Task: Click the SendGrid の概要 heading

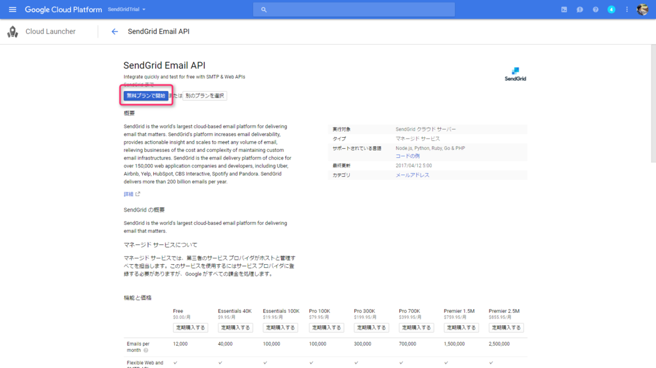Action: [144, 210]
